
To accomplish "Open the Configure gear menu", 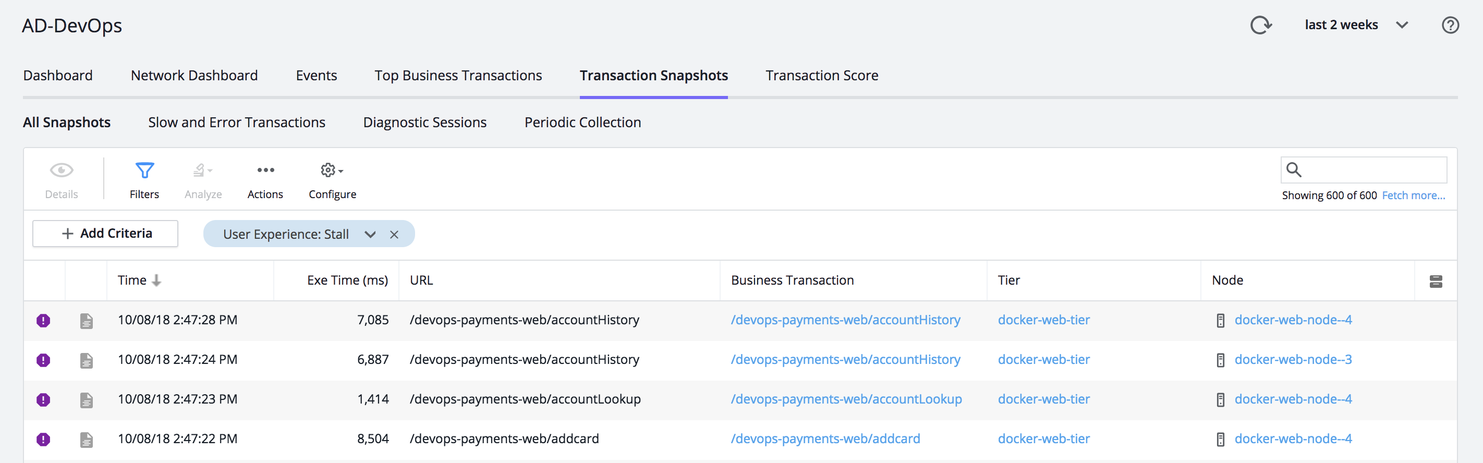I will 332,170.
